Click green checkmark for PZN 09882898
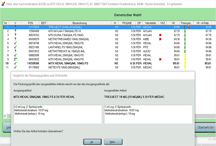The image size is (216, 146). 15,55
